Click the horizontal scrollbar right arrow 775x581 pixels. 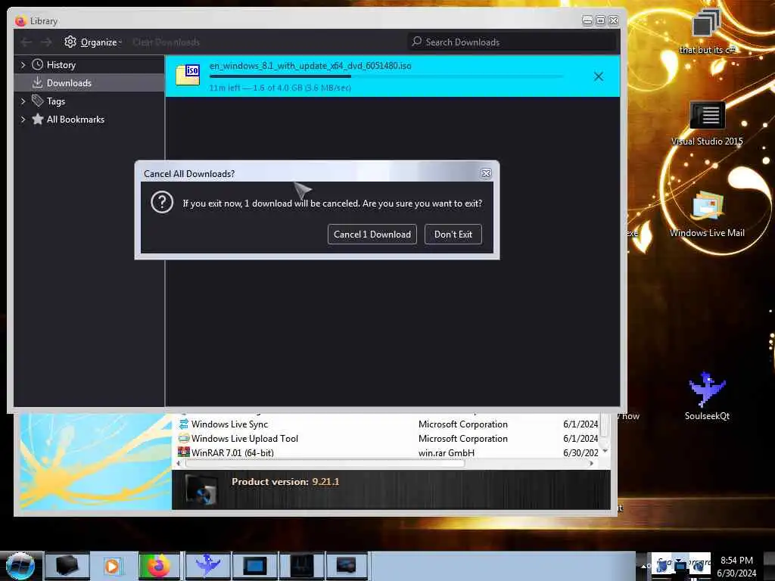coord(592,464)
